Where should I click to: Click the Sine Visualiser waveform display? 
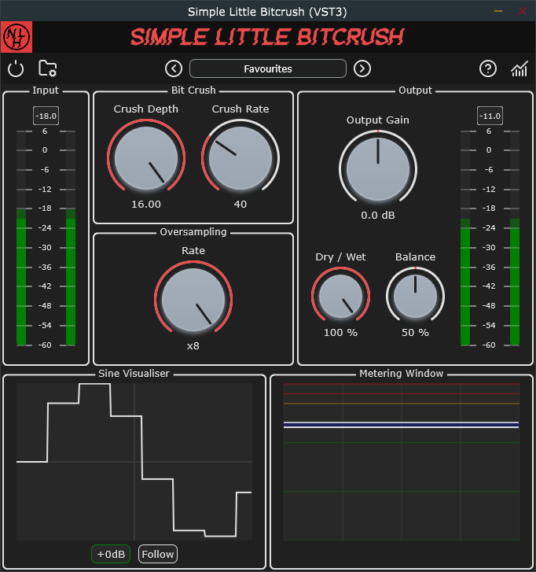(134, 462)
